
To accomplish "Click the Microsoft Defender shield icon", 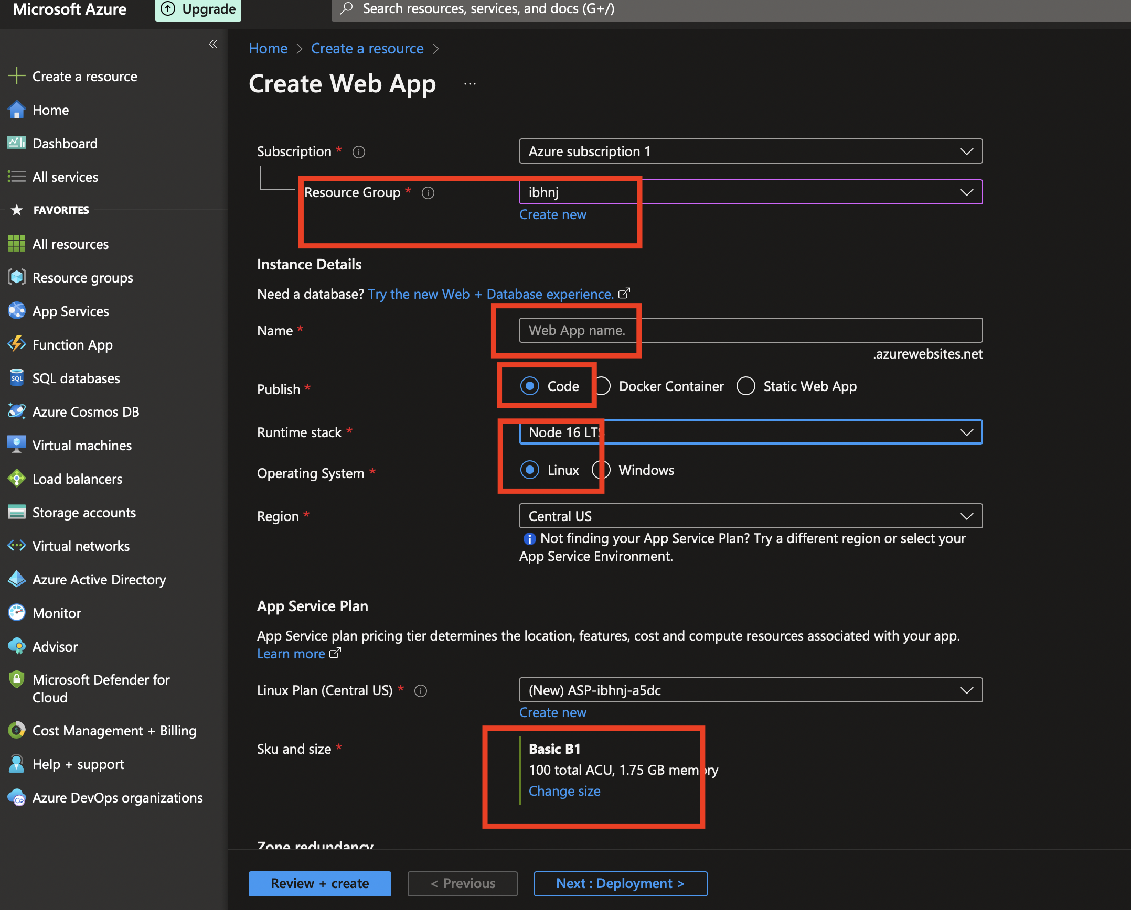I will coord(17,680).
